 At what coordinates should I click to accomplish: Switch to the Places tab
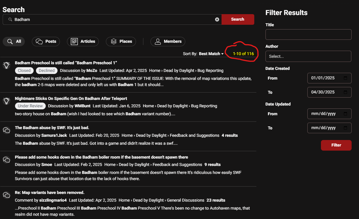[121, 42]
